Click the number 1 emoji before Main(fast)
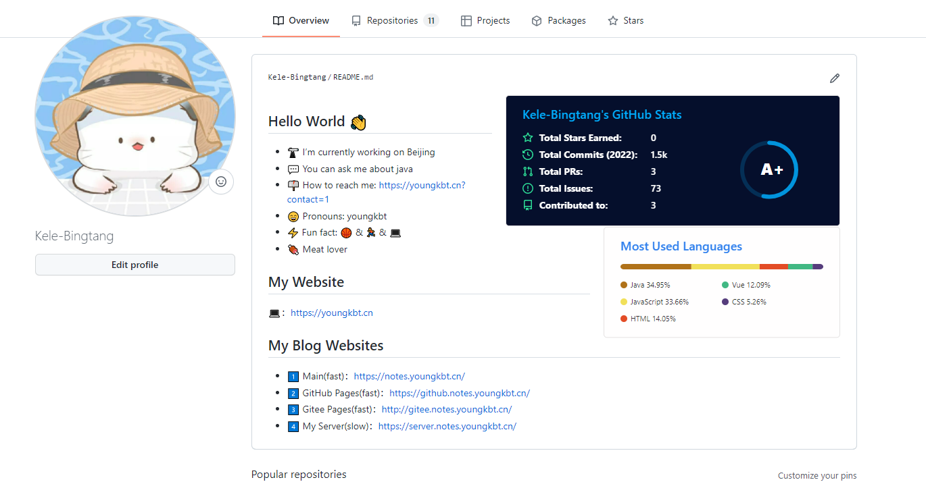This screenshot has height=482, width=926. click(293, 377)
